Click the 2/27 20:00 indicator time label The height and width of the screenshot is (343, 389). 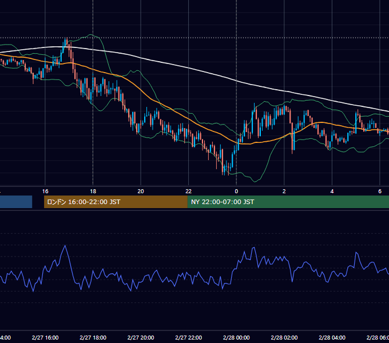141,337
